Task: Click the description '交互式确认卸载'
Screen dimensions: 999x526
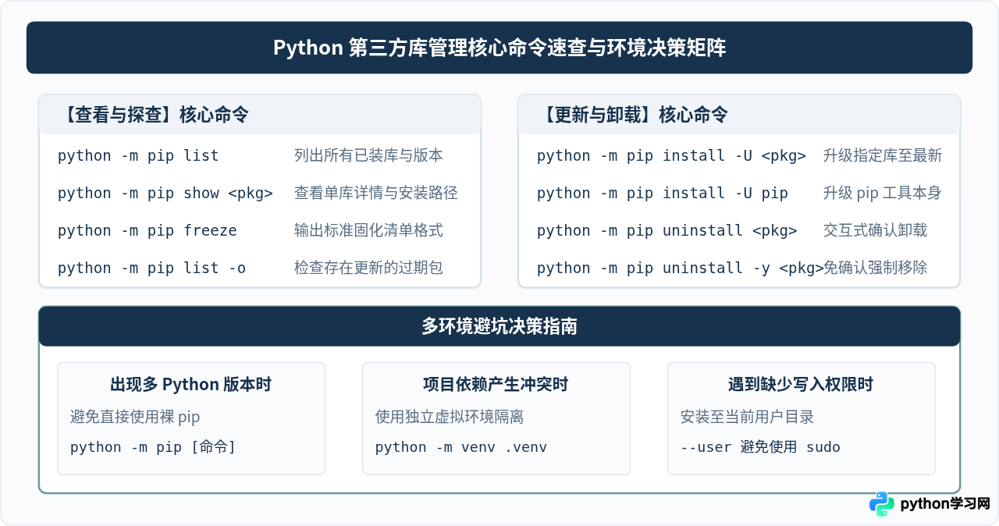Action: click(x=876, y=230)
